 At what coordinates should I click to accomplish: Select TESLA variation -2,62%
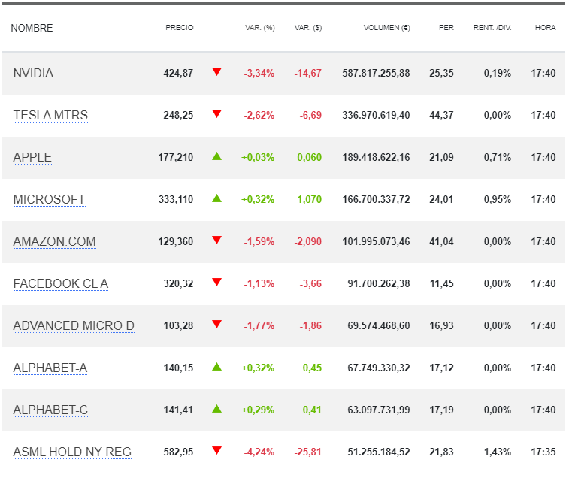(259, 116)
